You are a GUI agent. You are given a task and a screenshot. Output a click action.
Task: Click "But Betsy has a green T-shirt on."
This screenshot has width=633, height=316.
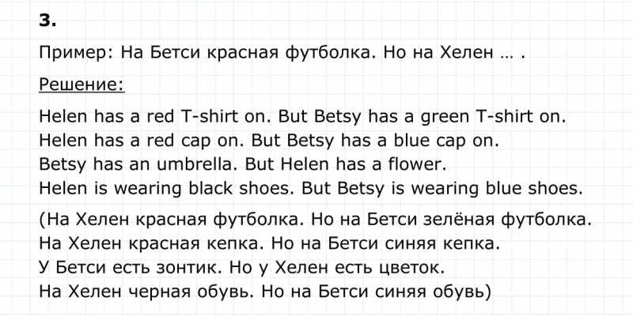click(422, 116)
